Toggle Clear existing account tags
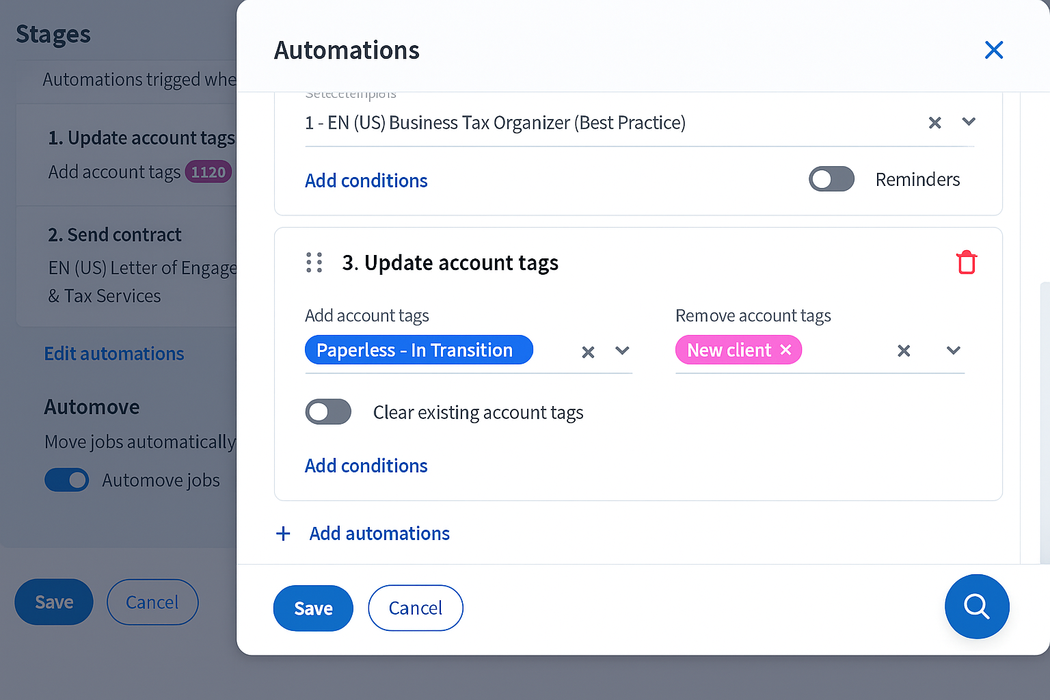Image resolution: width=1050 pixels, height=700 pixels. coord(328,412)
